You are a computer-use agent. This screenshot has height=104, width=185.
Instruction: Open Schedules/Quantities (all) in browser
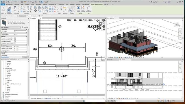click(x=11, y=94)
